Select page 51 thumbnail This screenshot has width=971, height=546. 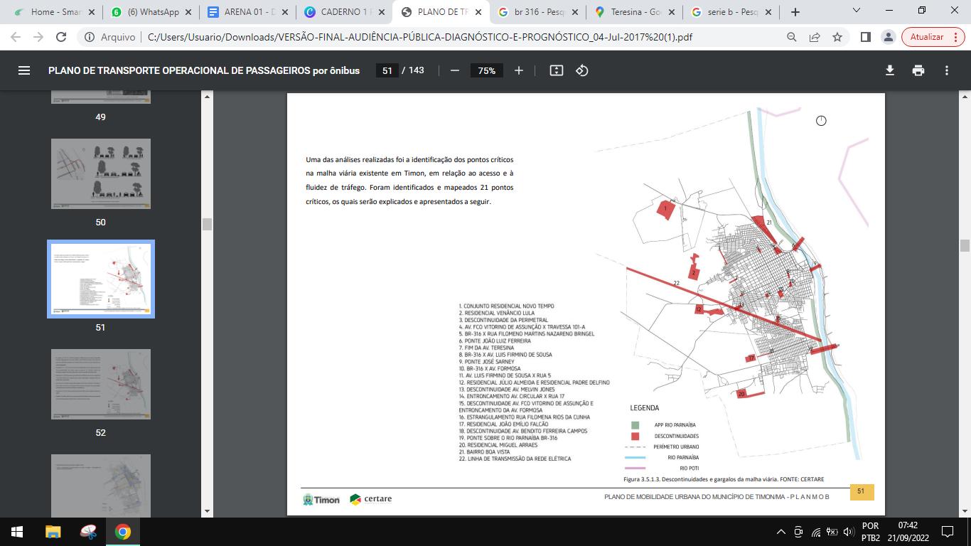(101, 279)
